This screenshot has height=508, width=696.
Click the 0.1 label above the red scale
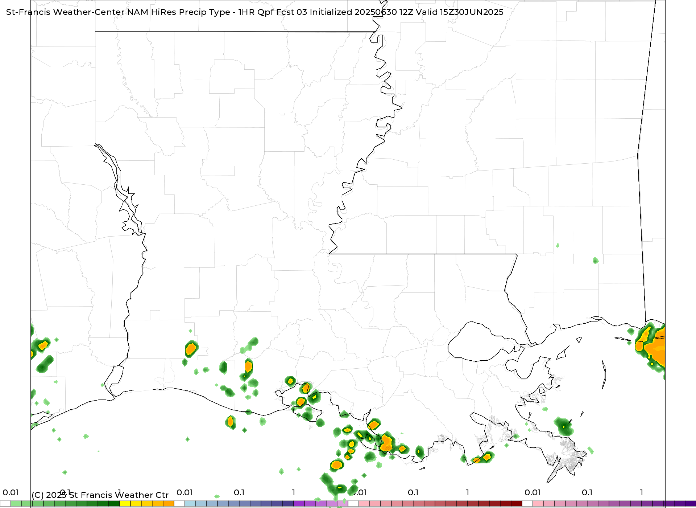[413, 492]
